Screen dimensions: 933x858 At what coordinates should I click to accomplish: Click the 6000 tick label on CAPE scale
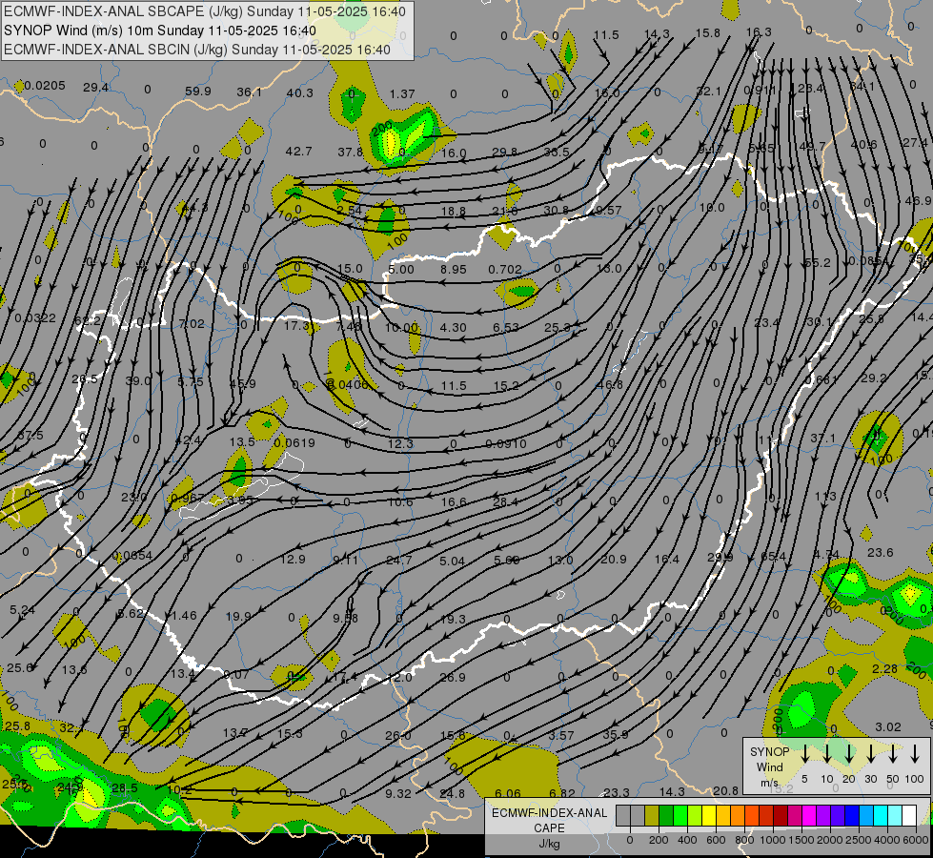(916, 840)
